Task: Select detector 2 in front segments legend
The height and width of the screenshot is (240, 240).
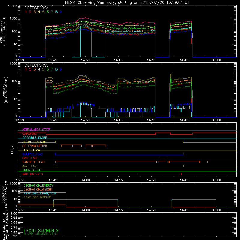Action: [x=30, y=12]
